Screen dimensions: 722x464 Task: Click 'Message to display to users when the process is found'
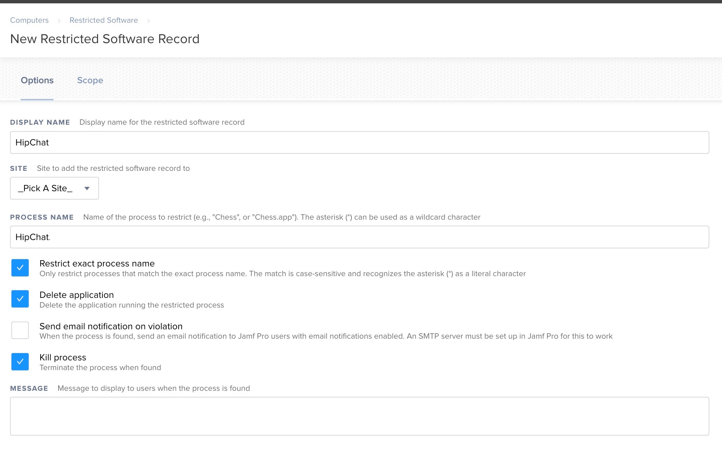click(x=154, y=388)
